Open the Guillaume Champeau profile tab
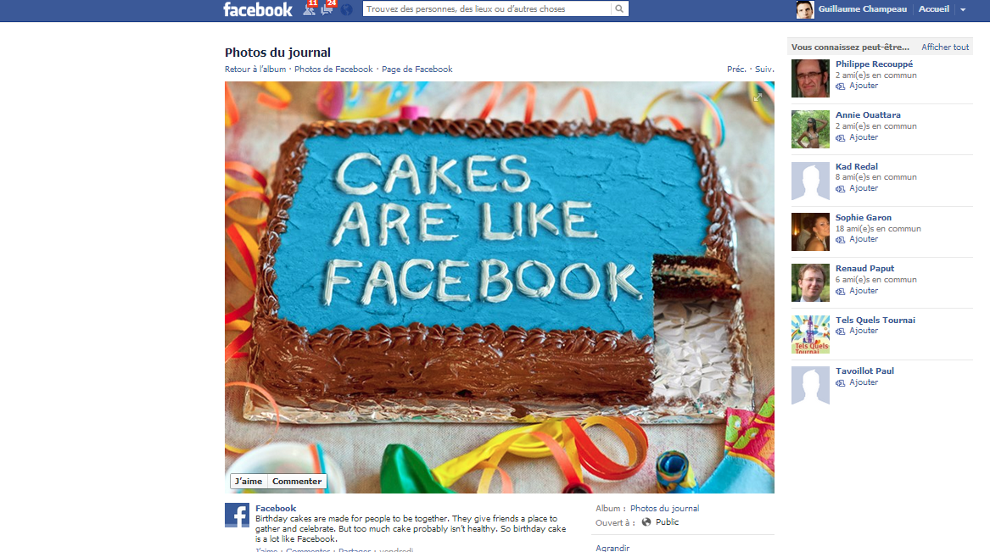 tap(853, 9)
